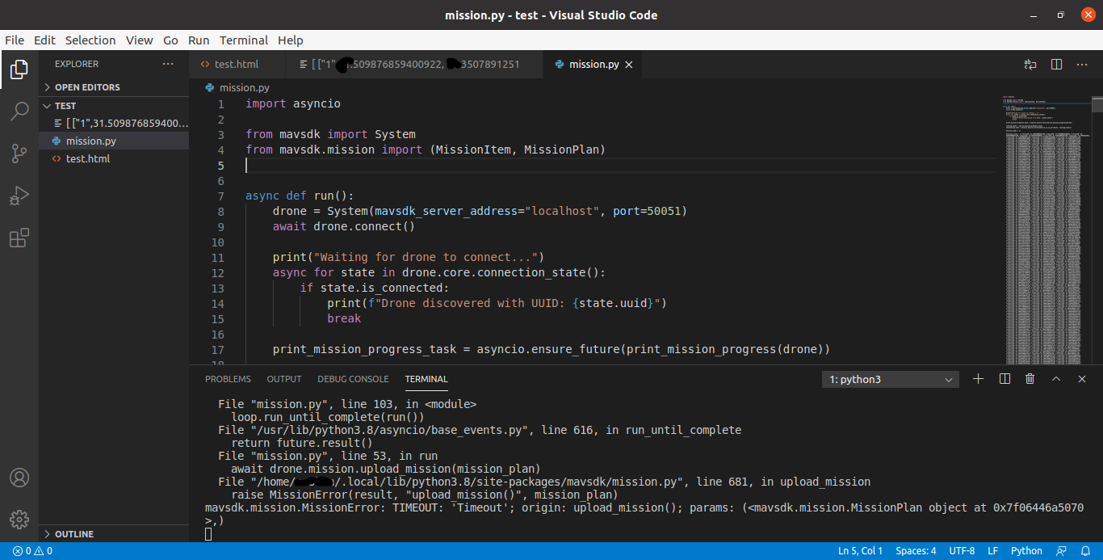Click the Open Changes compare icon
1103x560 pixels.
pyautogui.click(x=1030, y=64)
